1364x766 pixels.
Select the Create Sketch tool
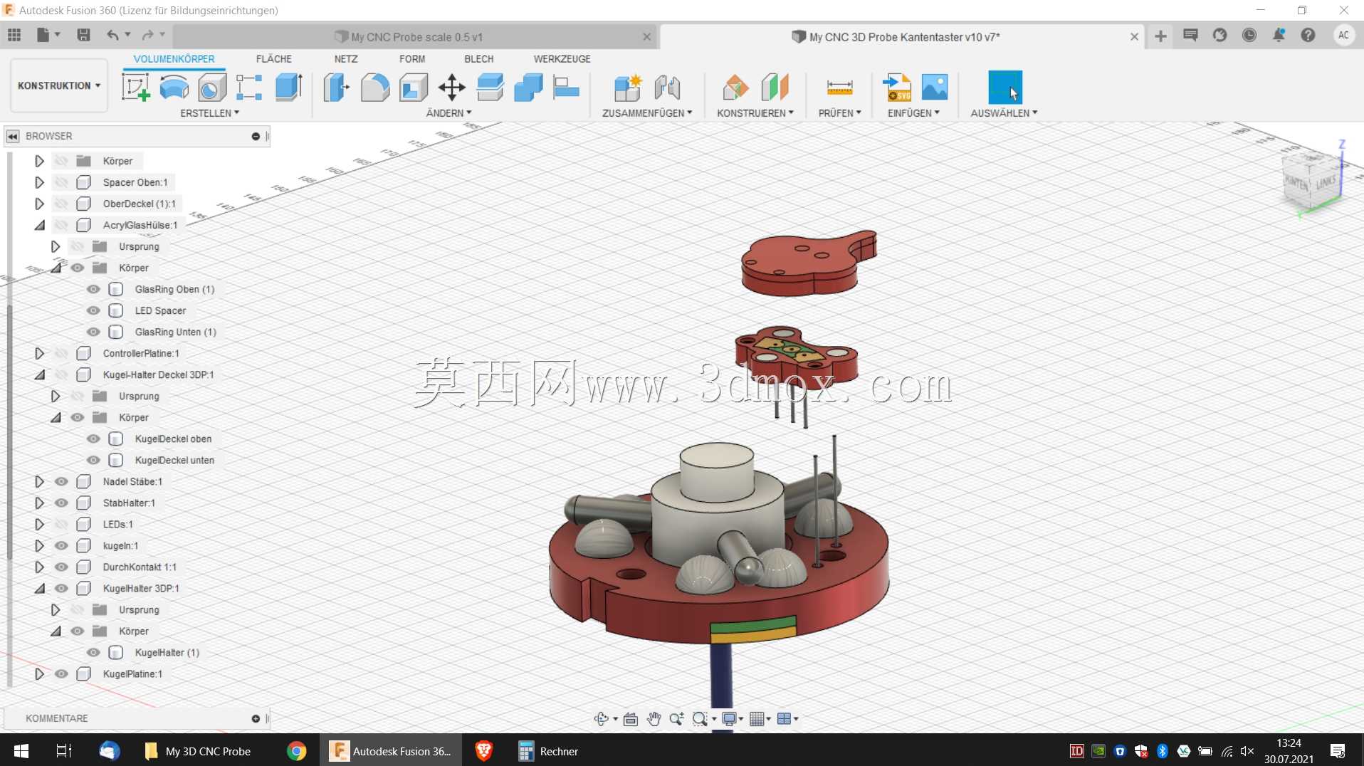coord(135,87)
